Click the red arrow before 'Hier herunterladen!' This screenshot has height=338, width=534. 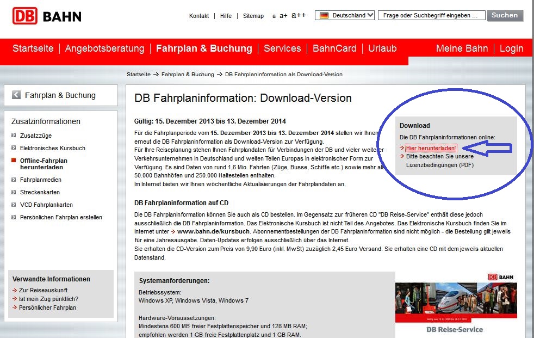pos(402,148)
